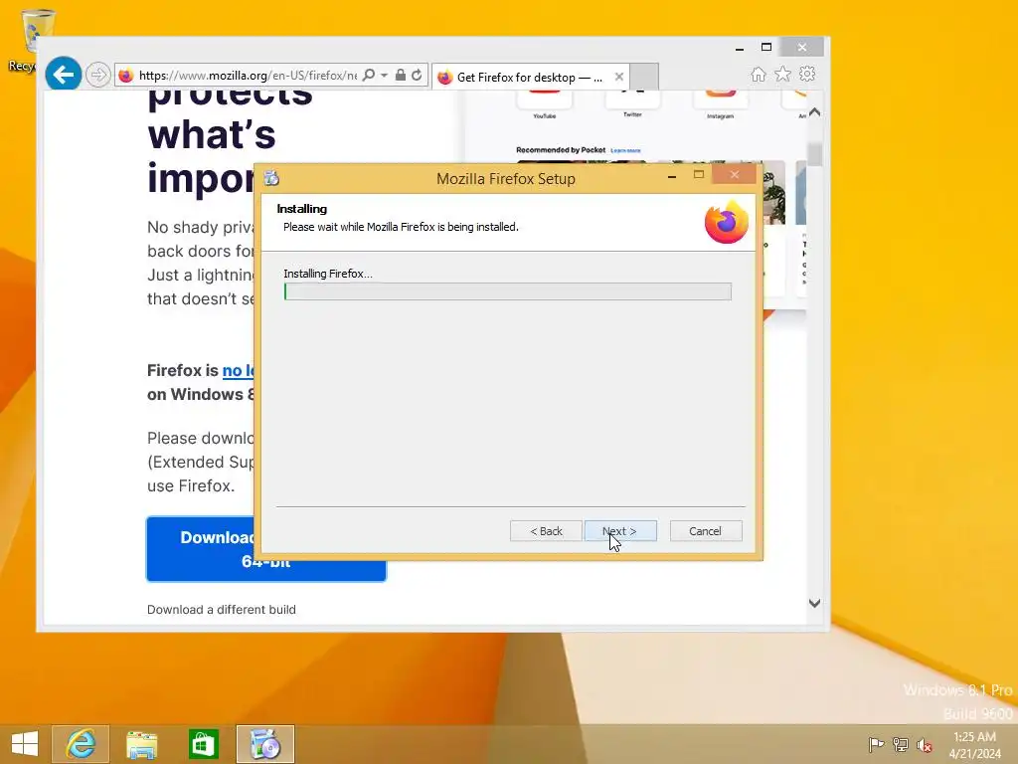Open File Explorer from the taskbar
Screen dimensions: 1018x764
(141, 744)
